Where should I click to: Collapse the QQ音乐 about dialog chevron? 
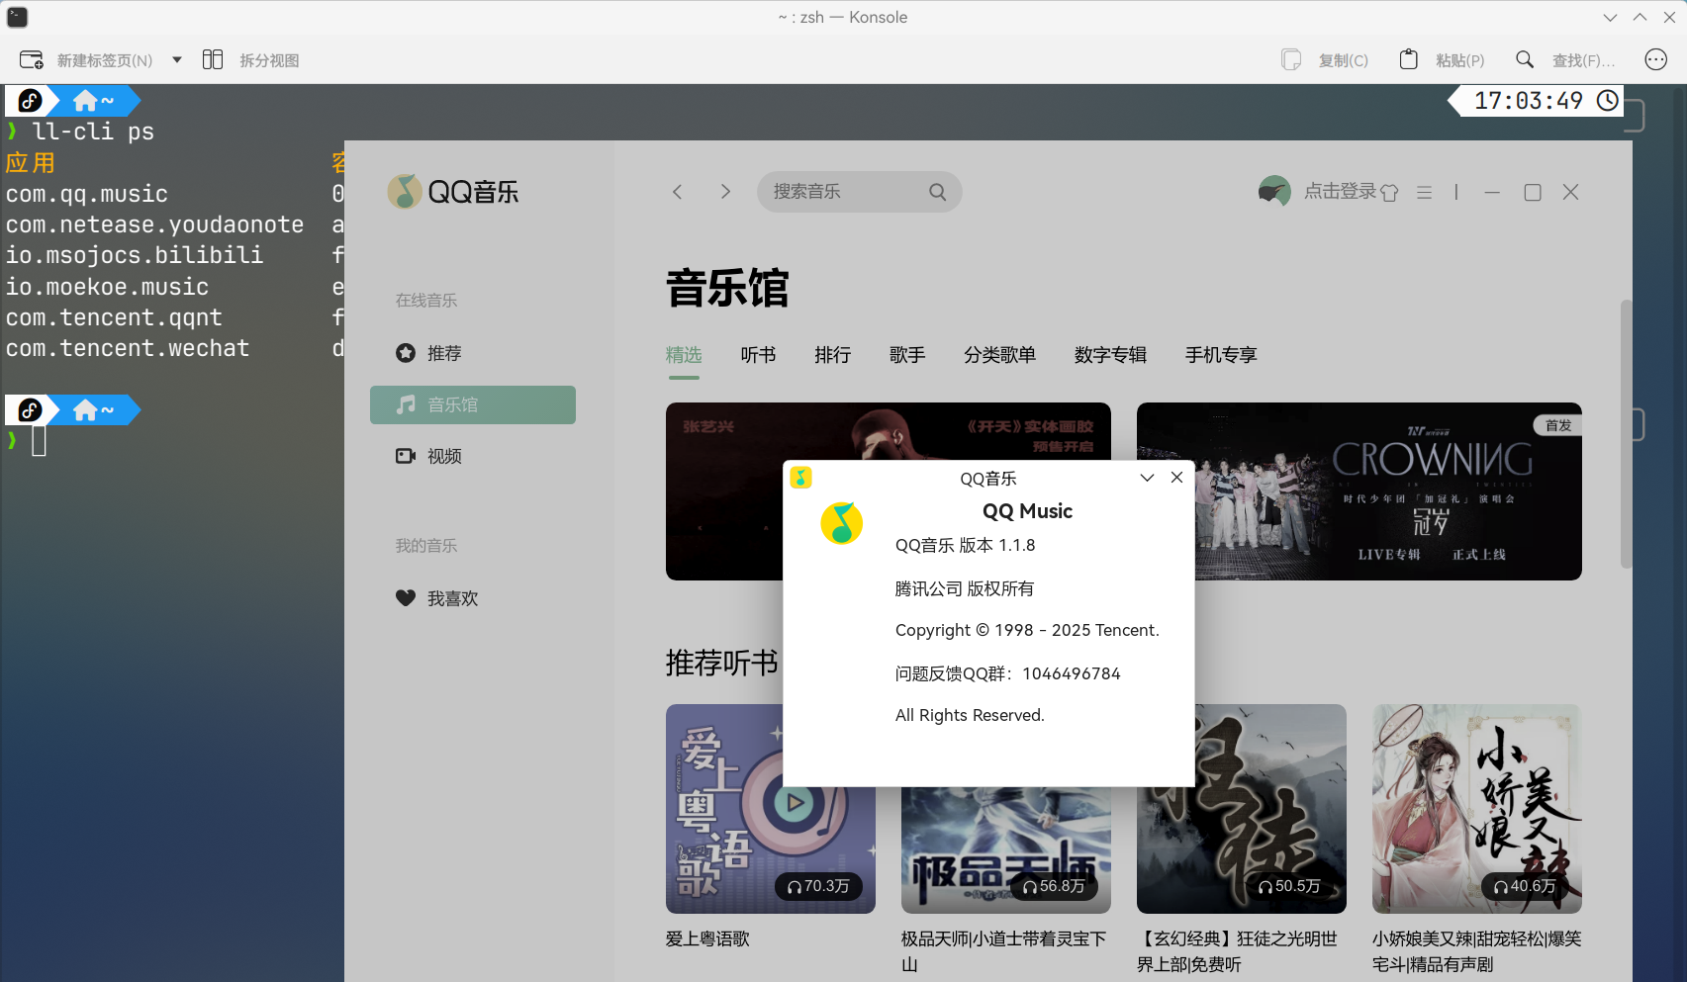(1147, 478)
